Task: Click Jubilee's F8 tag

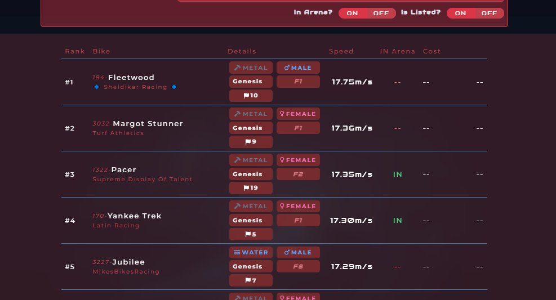Action: pyautogui.click(x=298, y=266)
